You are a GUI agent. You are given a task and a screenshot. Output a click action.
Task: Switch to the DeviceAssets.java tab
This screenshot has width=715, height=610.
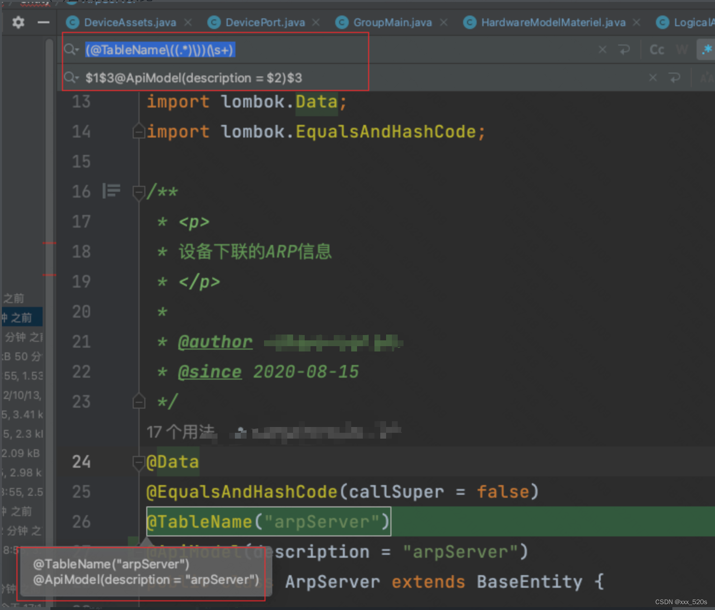[130, 22]
